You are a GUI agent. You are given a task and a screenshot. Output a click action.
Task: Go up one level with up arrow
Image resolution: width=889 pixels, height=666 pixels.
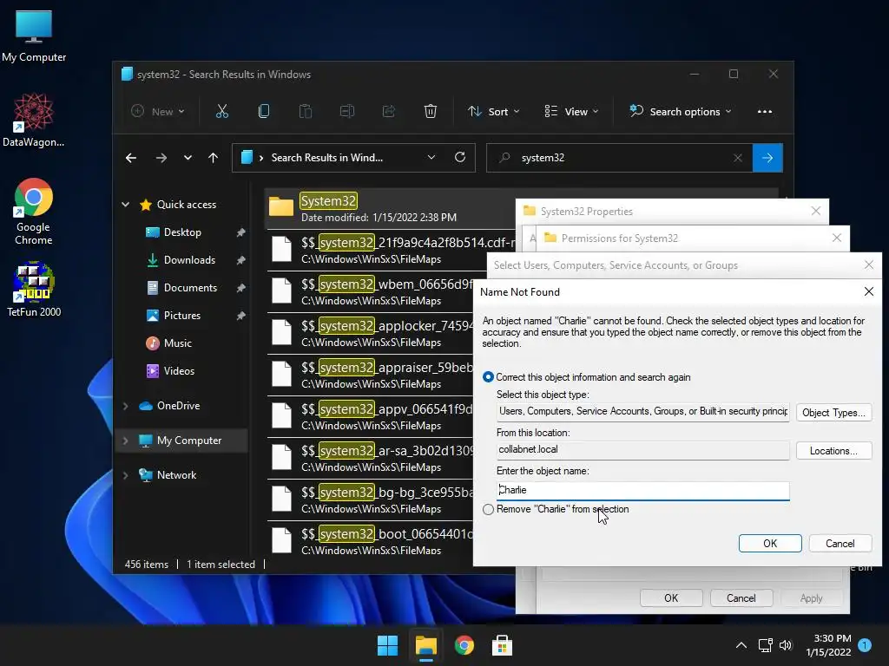coord(214,158)
